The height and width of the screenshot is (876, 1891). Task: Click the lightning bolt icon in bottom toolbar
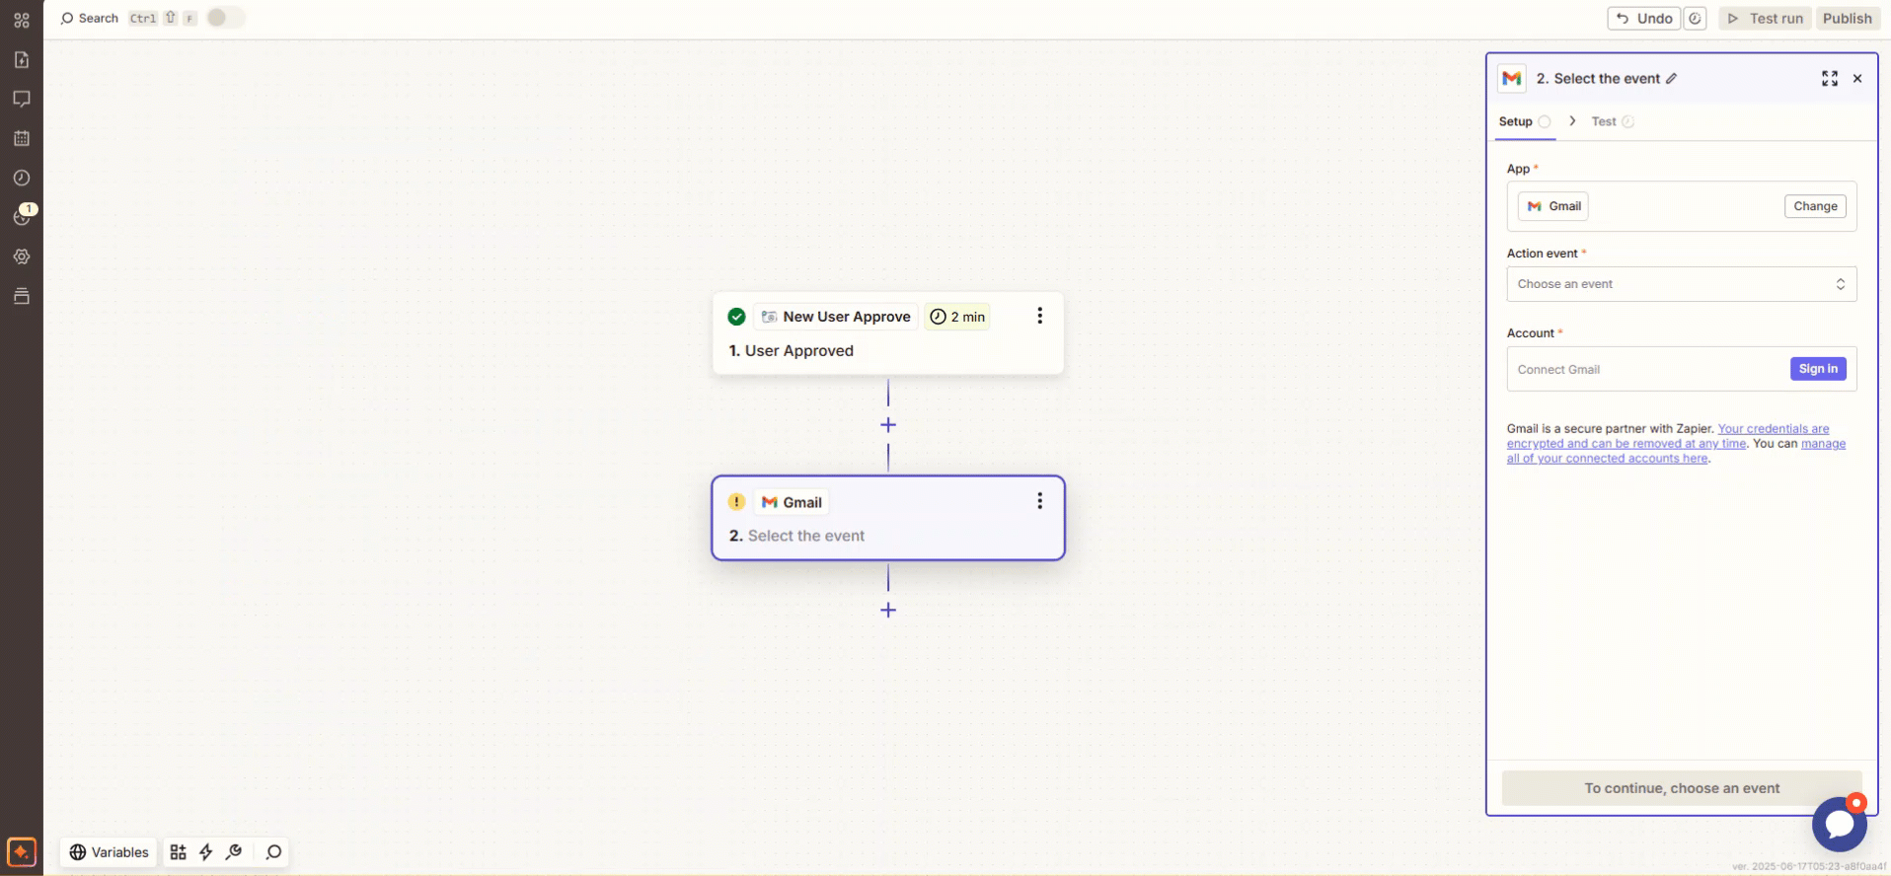[206, 852]
